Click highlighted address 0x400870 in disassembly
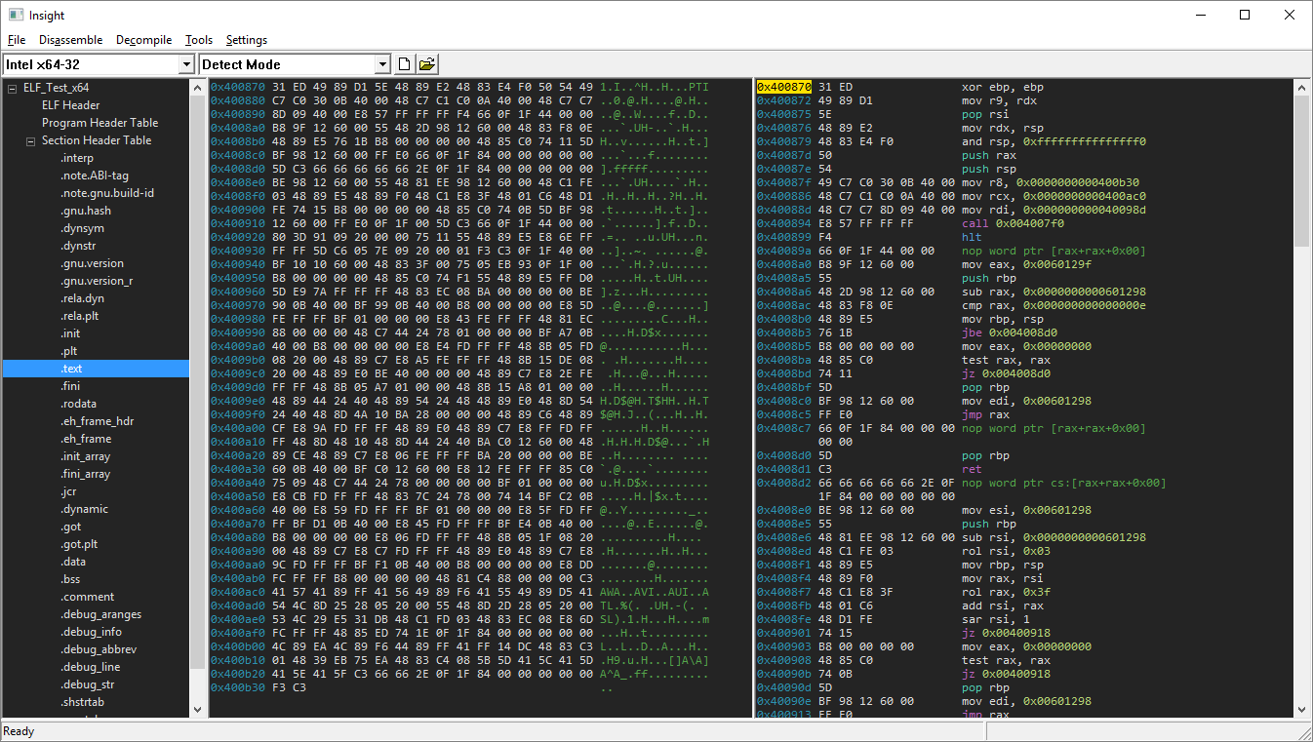The image size is (1313, 742). coord(783,87)
